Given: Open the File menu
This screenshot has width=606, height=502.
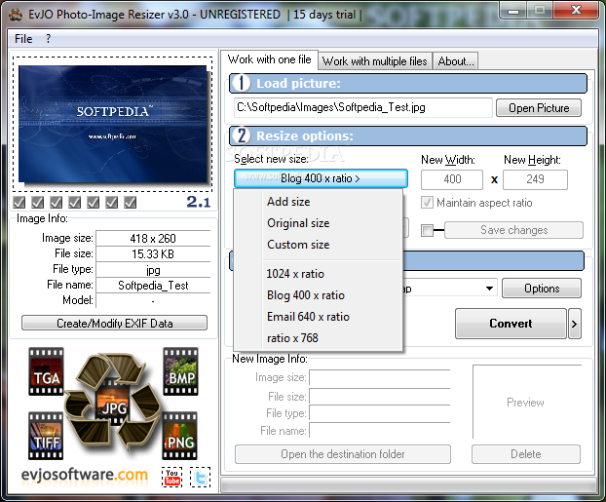Looking at the screenshot, I should click(x=23, y=39).
